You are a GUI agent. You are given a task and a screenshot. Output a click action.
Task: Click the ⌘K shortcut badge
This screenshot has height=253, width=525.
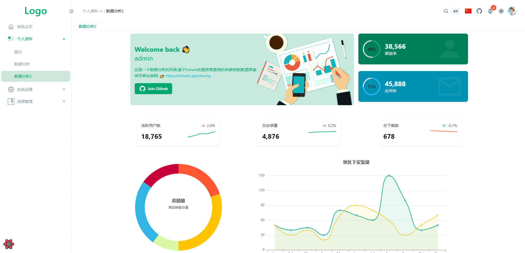[x=456, y=11]
